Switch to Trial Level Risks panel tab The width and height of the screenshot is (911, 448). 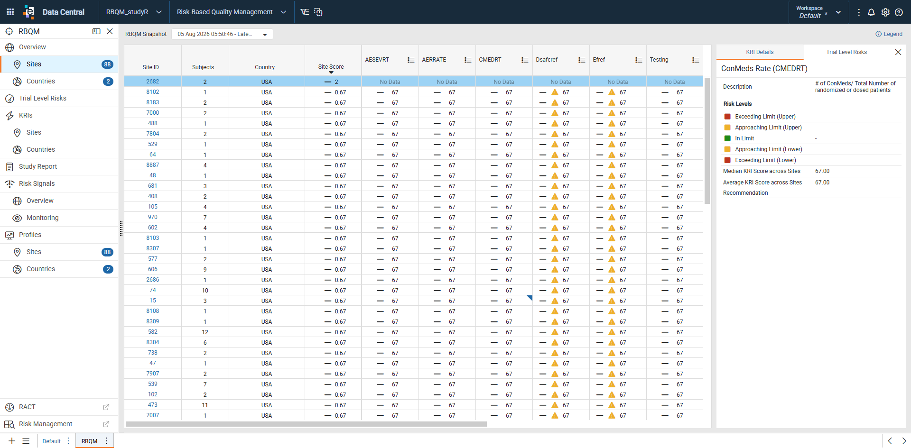846,52
